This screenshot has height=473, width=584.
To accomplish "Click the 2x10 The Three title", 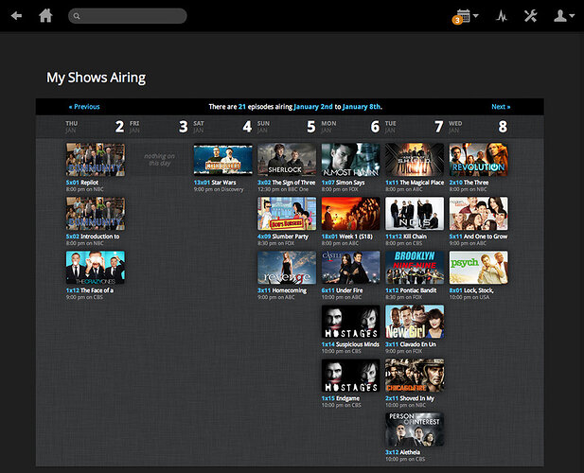I will (x=469, y=183).
